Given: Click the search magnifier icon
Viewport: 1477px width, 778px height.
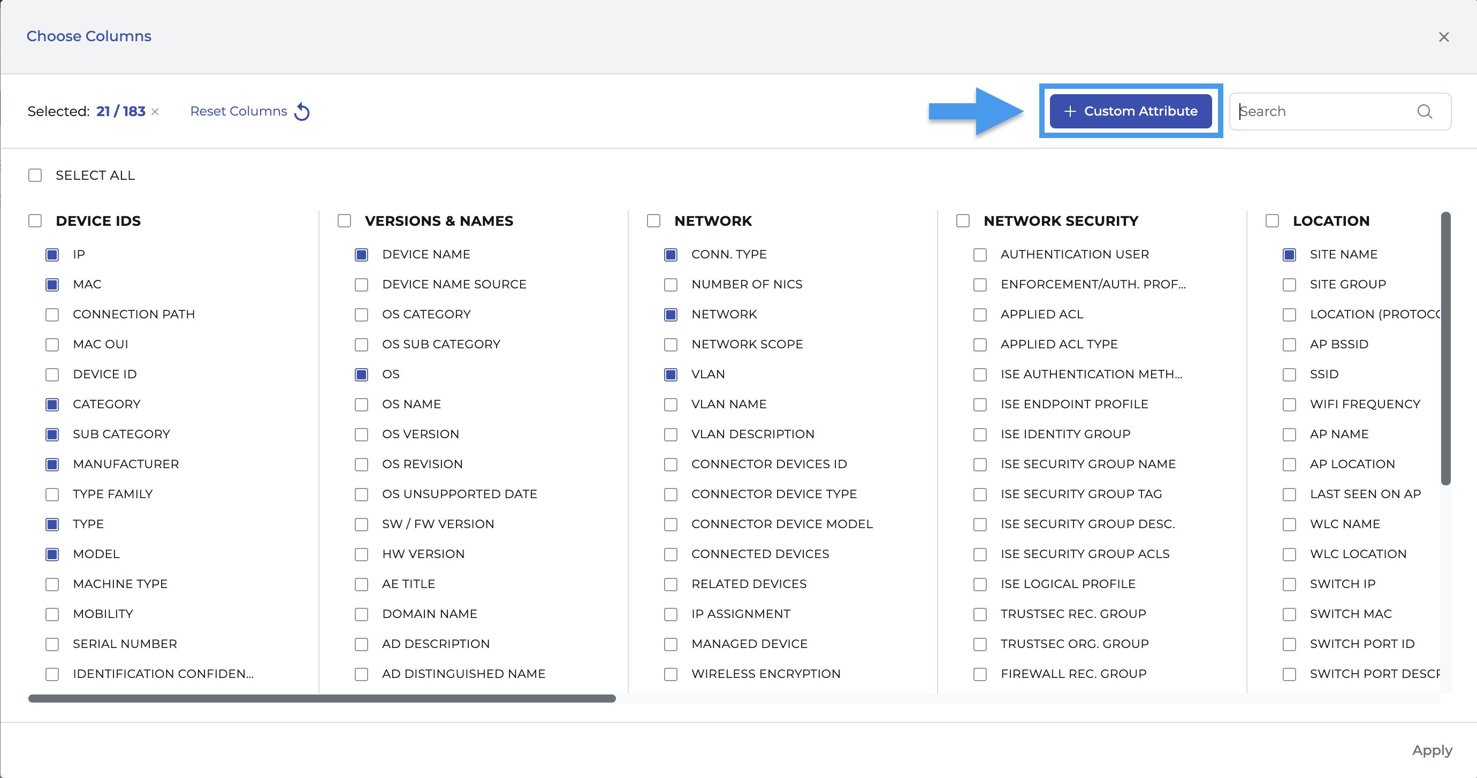Looking at the screenshot, I should (x=1425, y=111).
